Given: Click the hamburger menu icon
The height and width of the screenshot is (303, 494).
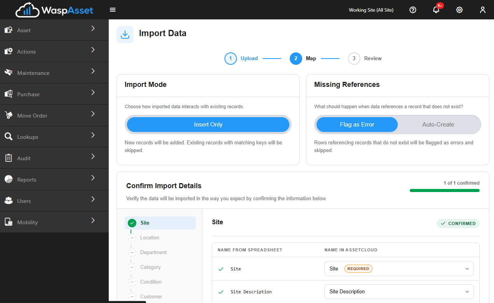Looking at the screenshot, I should coord(113,10).
